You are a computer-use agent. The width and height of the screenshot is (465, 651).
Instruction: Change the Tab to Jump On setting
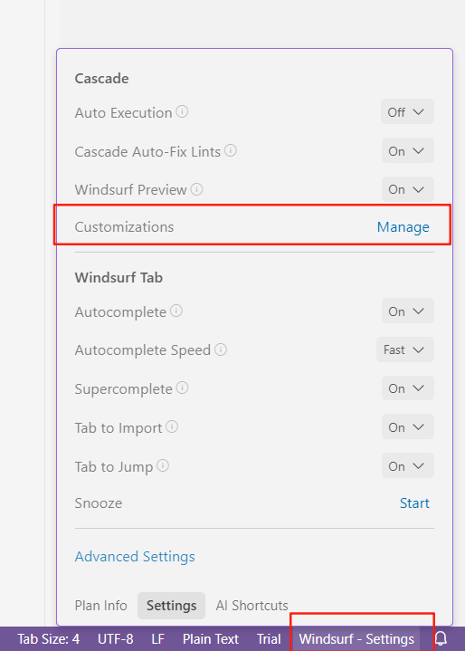point(407,465)
